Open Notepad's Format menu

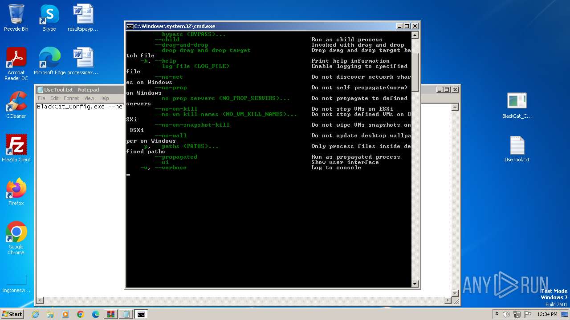point(71,98)
